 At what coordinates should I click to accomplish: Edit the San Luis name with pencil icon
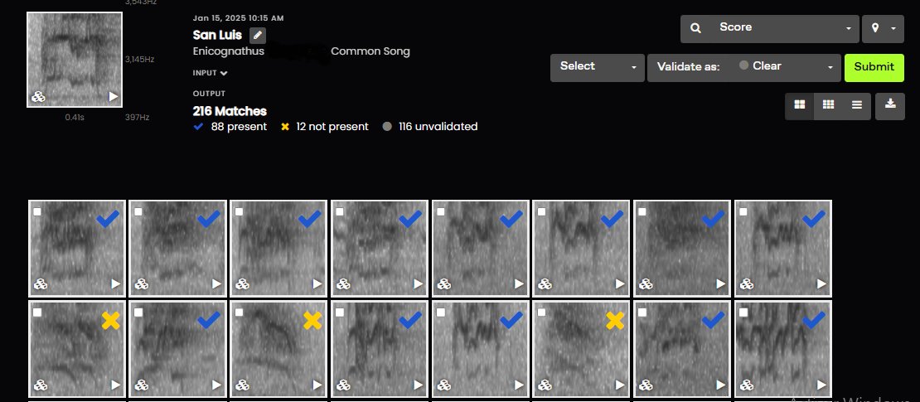click(258, 35)
